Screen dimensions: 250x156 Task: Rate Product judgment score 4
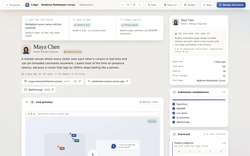(x=221, y=151)
